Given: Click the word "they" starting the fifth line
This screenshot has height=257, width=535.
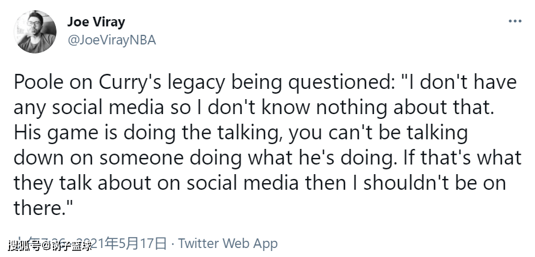Looking at the screenshot, I should point(33,183).
